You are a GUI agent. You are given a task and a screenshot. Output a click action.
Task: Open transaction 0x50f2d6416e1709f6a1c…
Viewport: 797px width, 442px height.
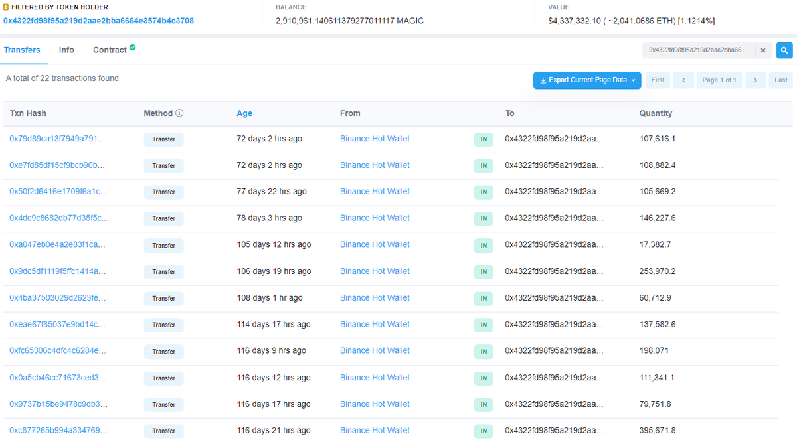tap(58, 192)
